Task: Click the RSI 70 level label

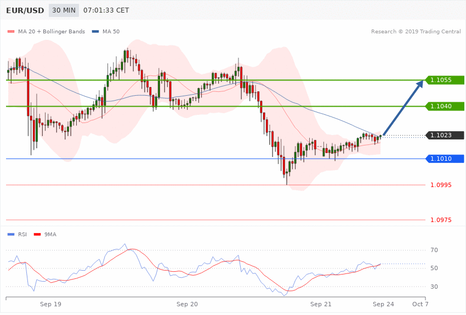Action: [x=434, y=250]
